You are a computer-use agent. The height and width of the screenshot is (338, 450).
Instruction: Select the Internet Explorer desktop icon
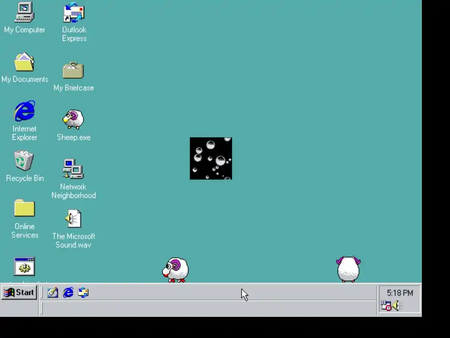click(25, 110)
